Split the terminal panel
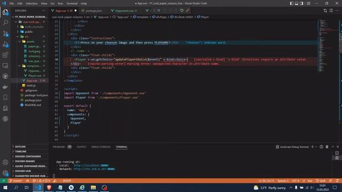The width and height of the screenshot is (342, 192). [x=321, y=147]
